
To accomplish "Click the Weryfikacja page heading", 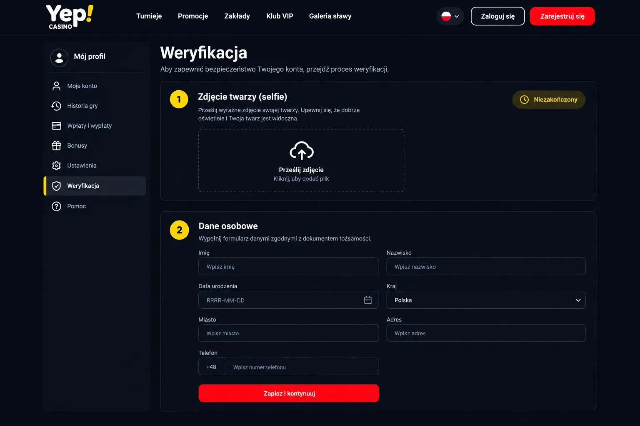I will 204,53.
